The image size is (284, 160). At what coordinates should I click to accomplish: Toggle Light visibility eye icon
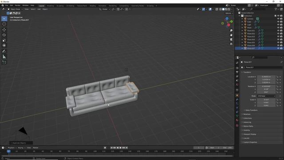coord(278,25)
